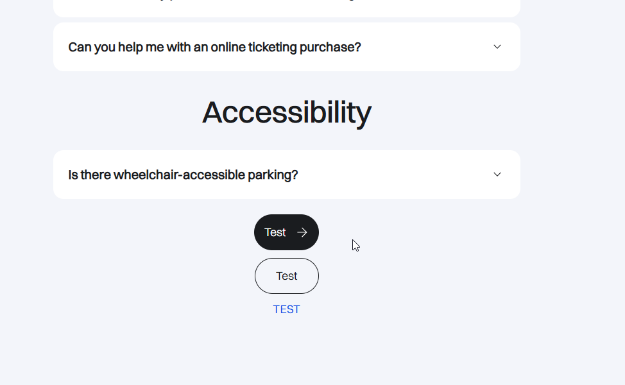
Task: Toggle the wheelchair parking accordion open
Action: click(286, 175)
